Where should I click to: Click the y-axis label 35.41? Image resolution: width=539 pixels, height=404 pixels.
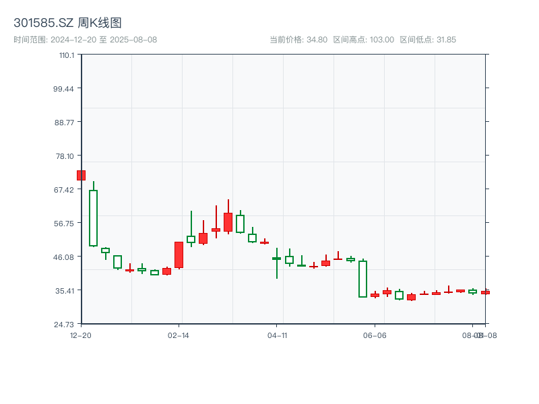tap(65, 291)
